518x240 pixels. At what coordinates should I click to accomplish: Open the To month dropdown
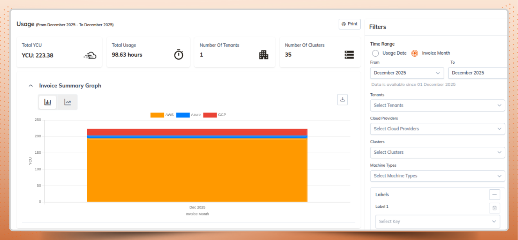477,73
